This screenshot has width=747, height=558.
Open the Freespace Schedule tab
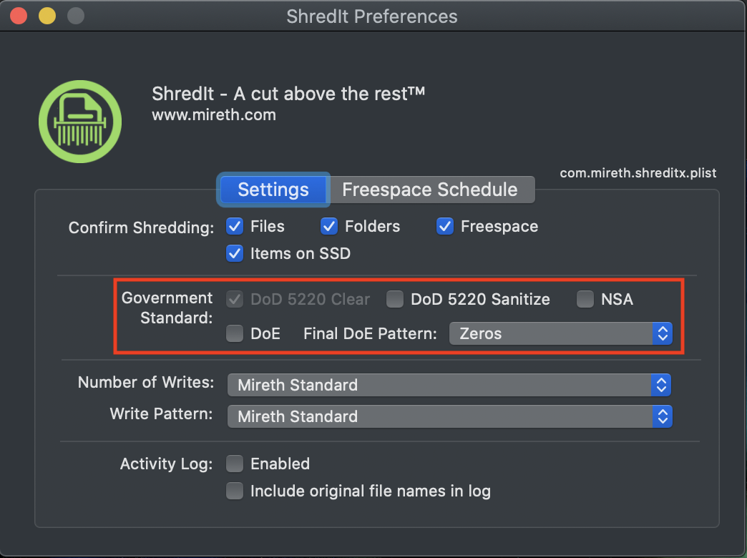point(429,190)
